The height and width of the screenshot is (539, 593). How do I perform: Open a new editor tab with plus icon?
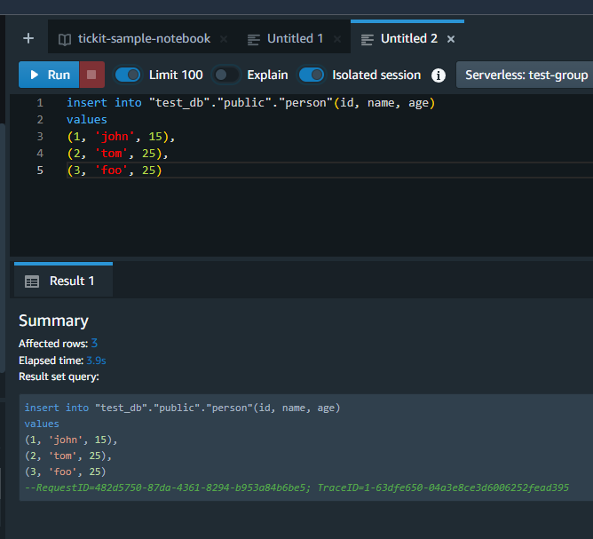[x=28, y=38]
